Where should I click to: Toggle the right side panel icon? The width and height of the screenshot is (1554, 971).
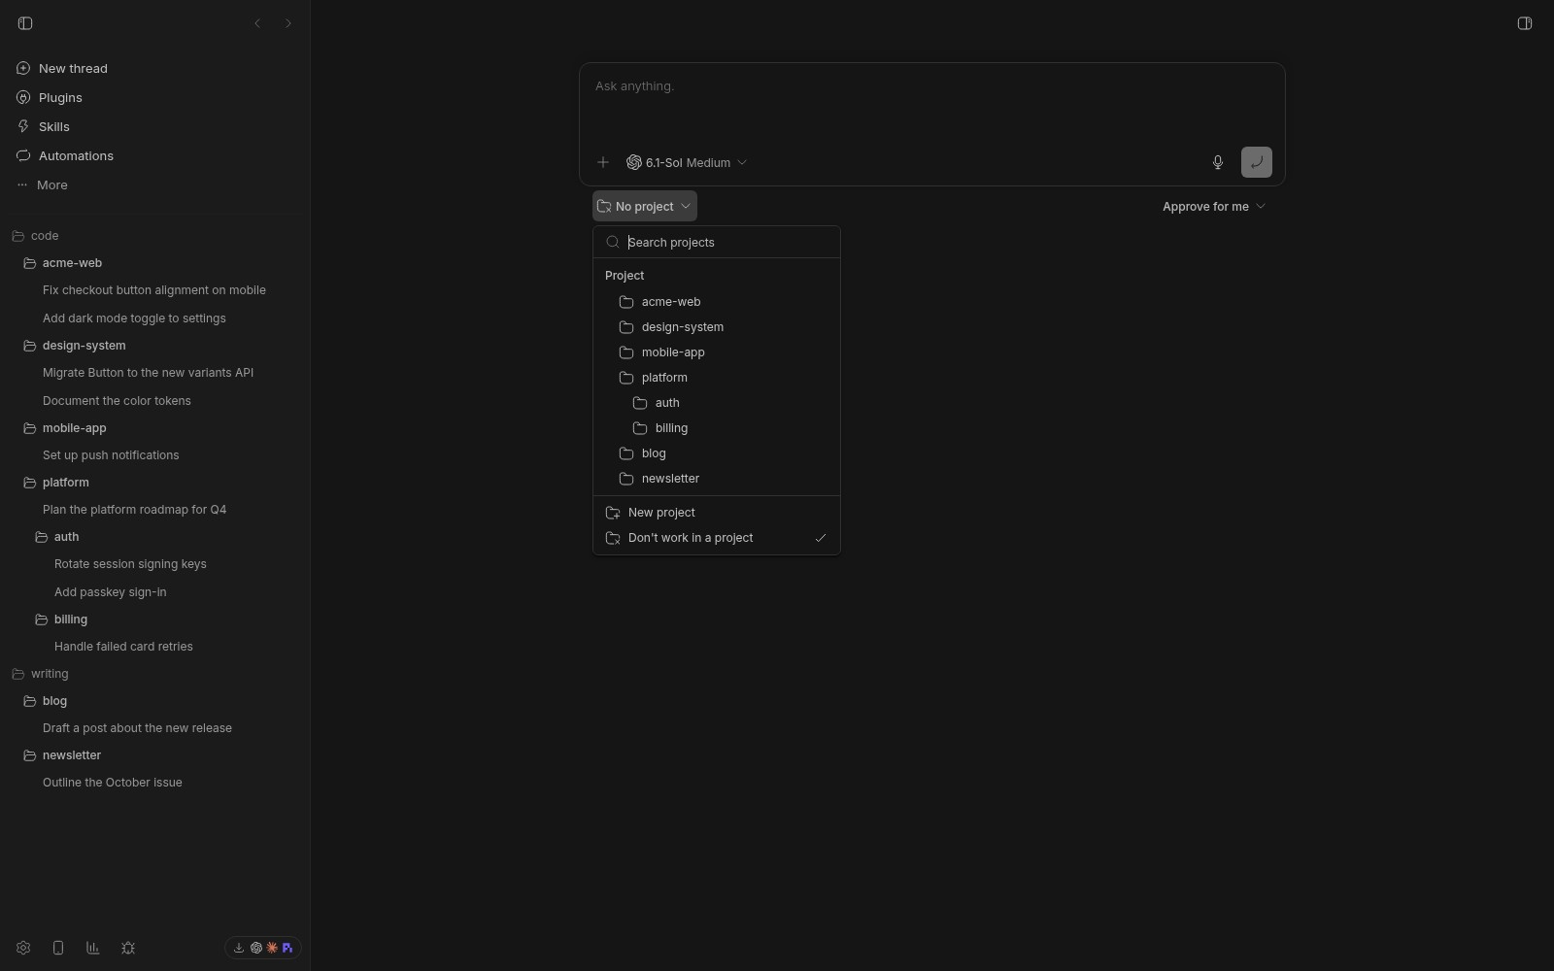pos(1525,23)
